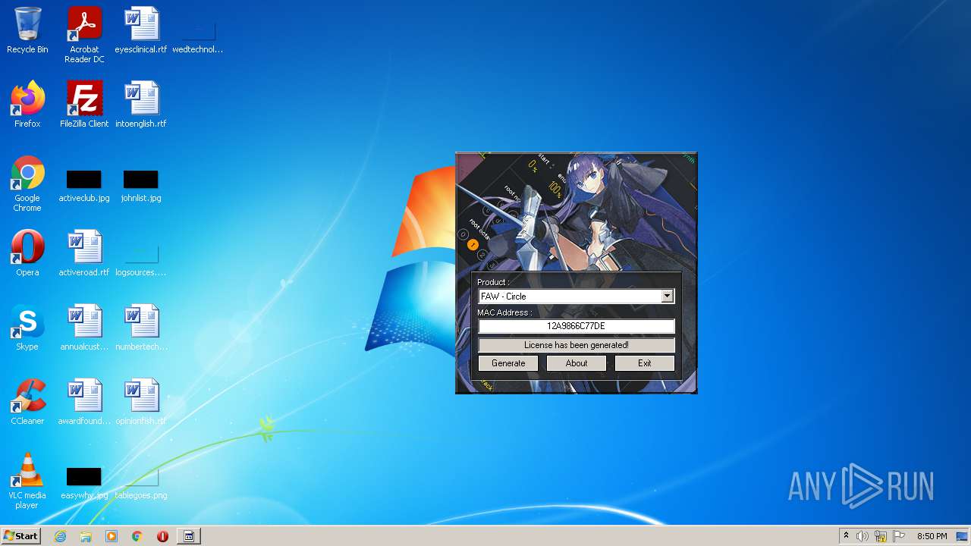Select the keygen taskbar button

point(189,536)
